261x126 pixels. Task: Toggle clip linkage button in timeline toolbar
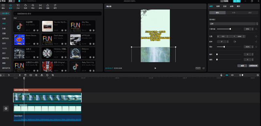[232, 75]
